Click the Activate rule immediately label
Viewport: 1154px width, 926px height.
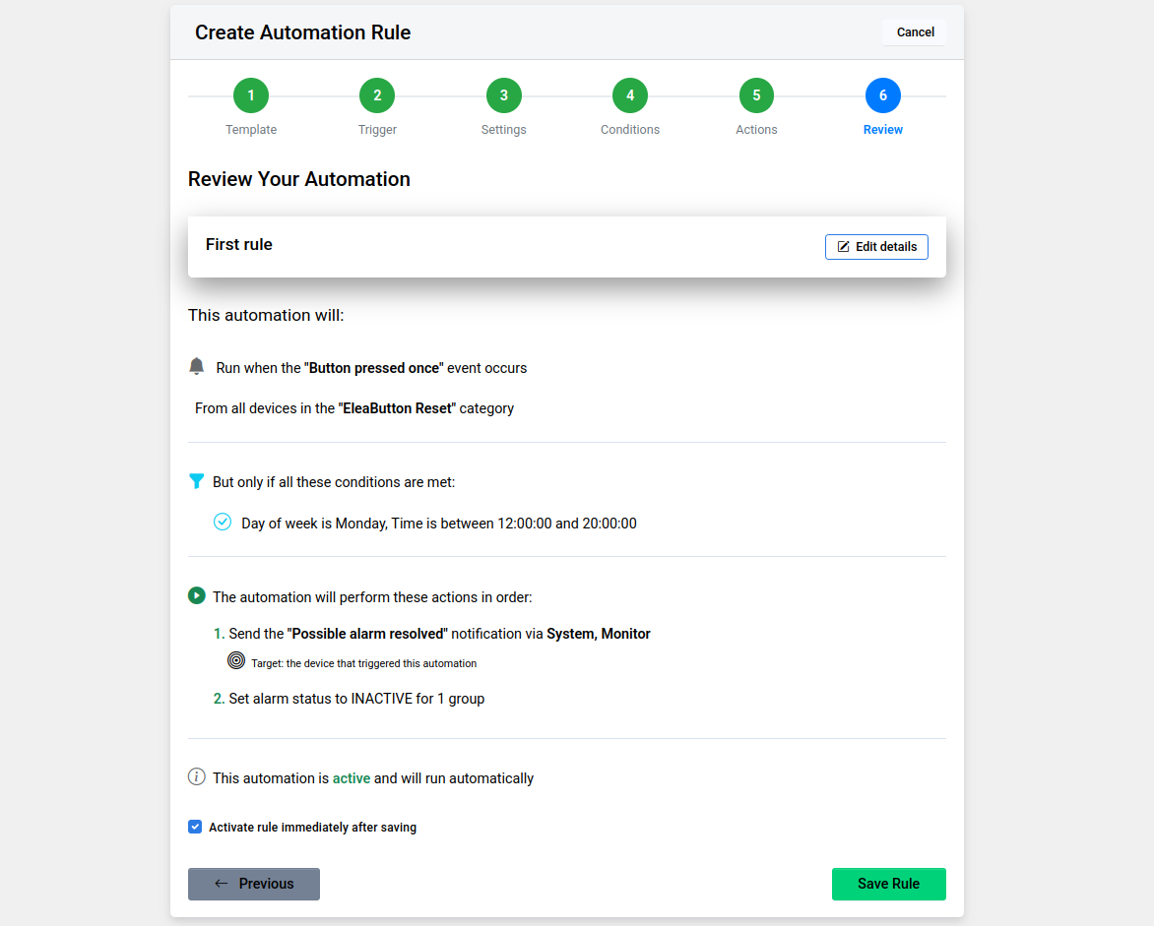[312, 828]
